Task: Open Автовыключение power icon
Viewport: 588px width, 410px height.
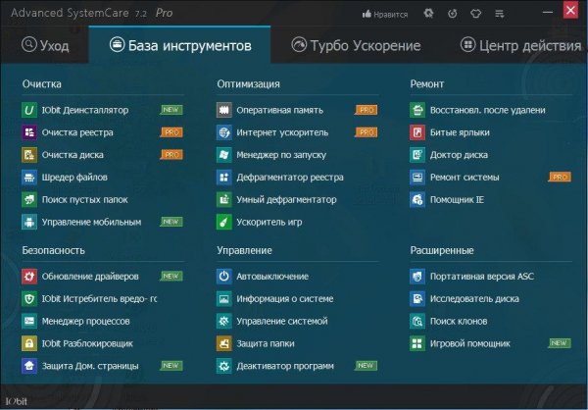Action: click(x=224, y=277)
